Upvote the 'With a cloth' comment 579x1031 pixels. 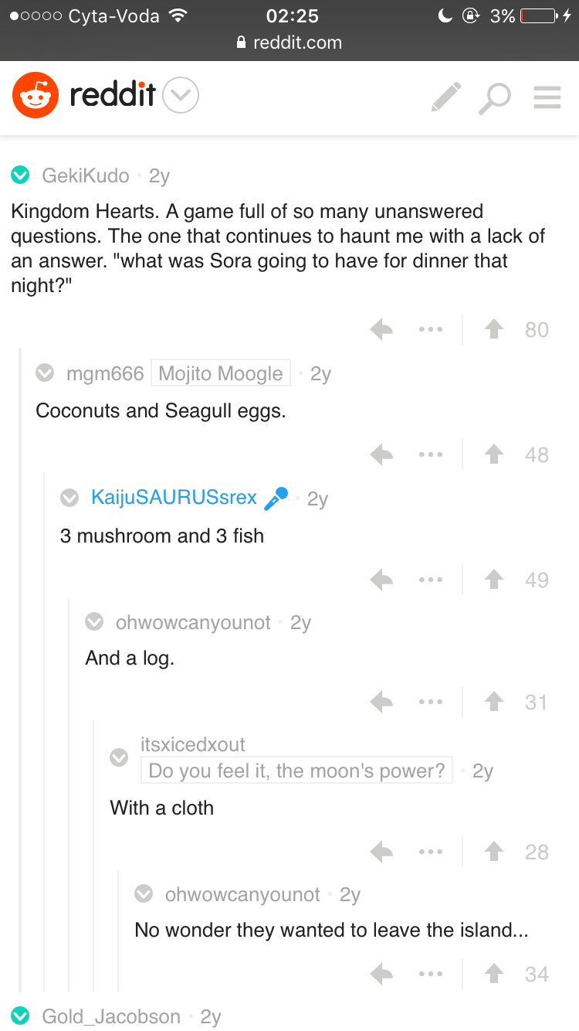pyautogui.click(x=493, y=852)
